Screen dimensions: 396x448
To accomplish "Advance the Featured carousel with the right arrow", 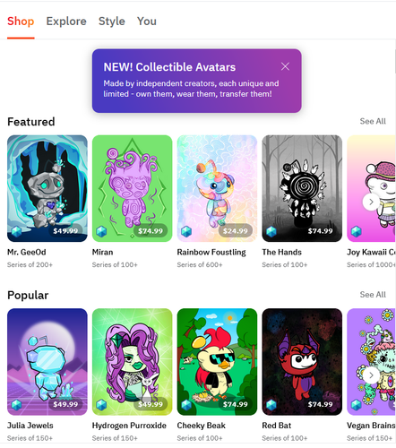I will pyautogui.click(x=371, y=202).
